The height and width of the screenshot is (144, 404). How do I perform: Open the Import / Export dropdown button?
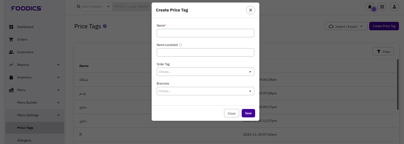[x=346, y=26]
